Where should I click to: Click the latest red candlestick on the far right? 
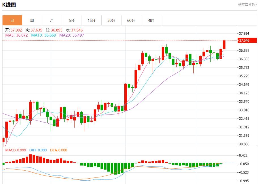pos(224,45)
